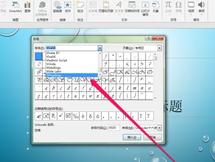Add a hyperlink with 超链接 icon
The width and height of the screenshot is (215, 162).
(58, 7)
